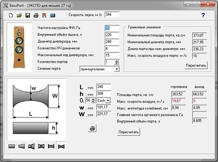
Task: Click the 'горловина' column header
Action: [x=179, y=87]
